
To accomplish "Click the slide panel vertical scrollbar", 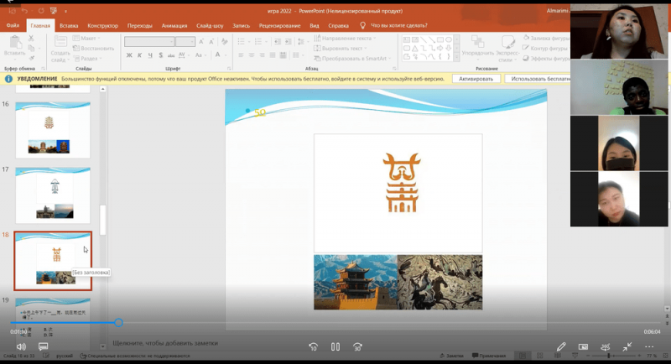I will (102, 220).
